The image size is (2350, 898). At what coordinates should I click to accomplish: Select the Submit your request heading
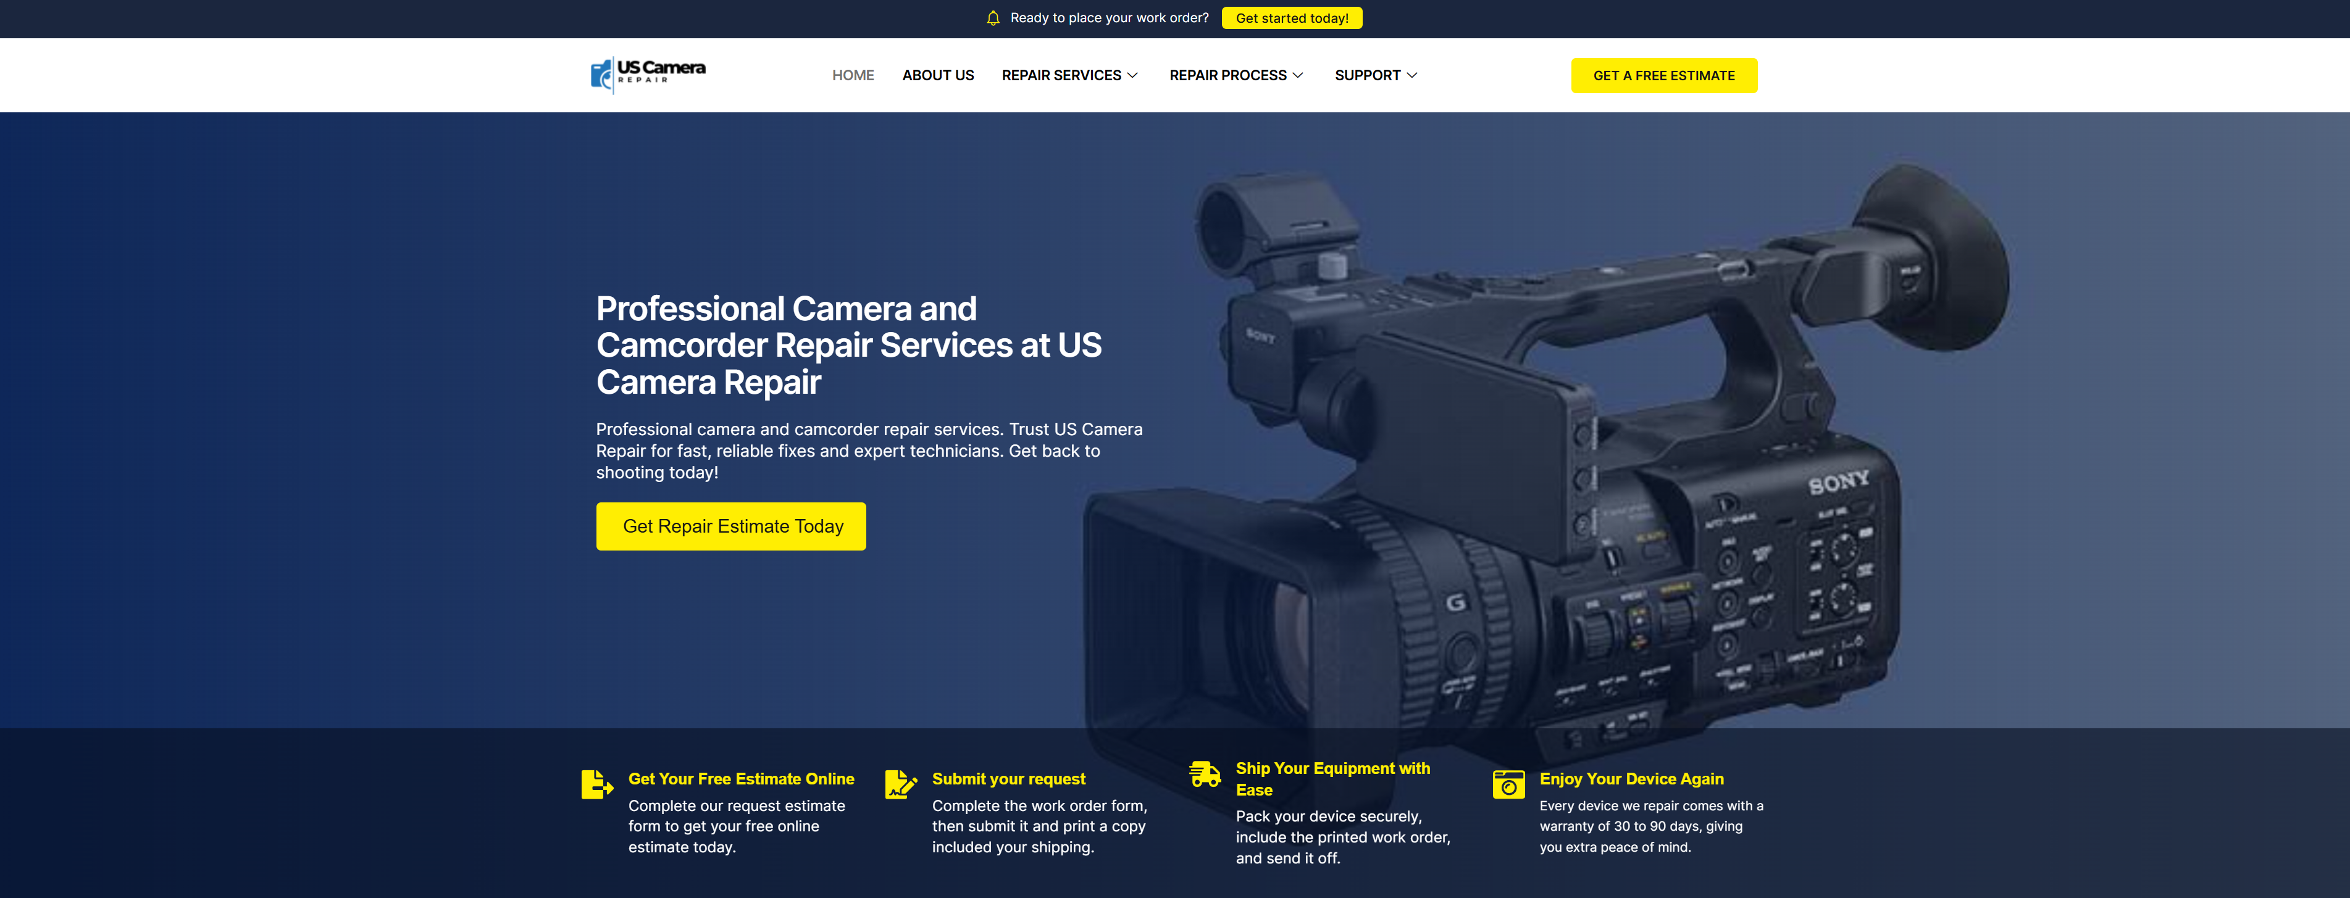pos(1008,778)
